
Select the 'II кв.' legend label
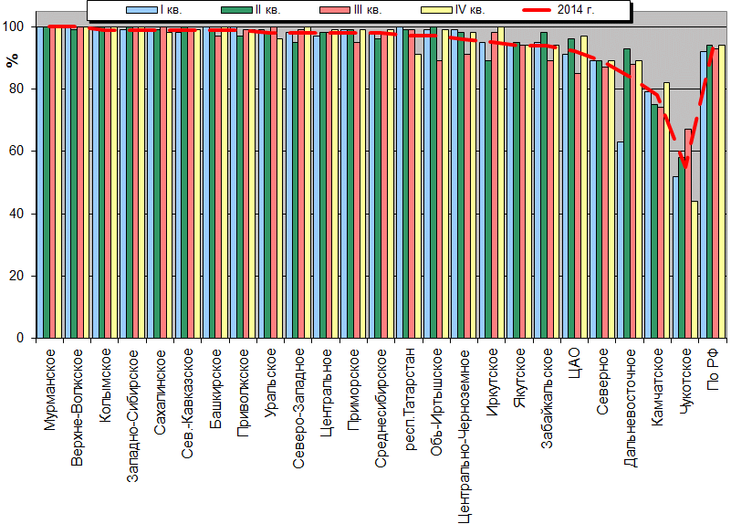(267, 10)
